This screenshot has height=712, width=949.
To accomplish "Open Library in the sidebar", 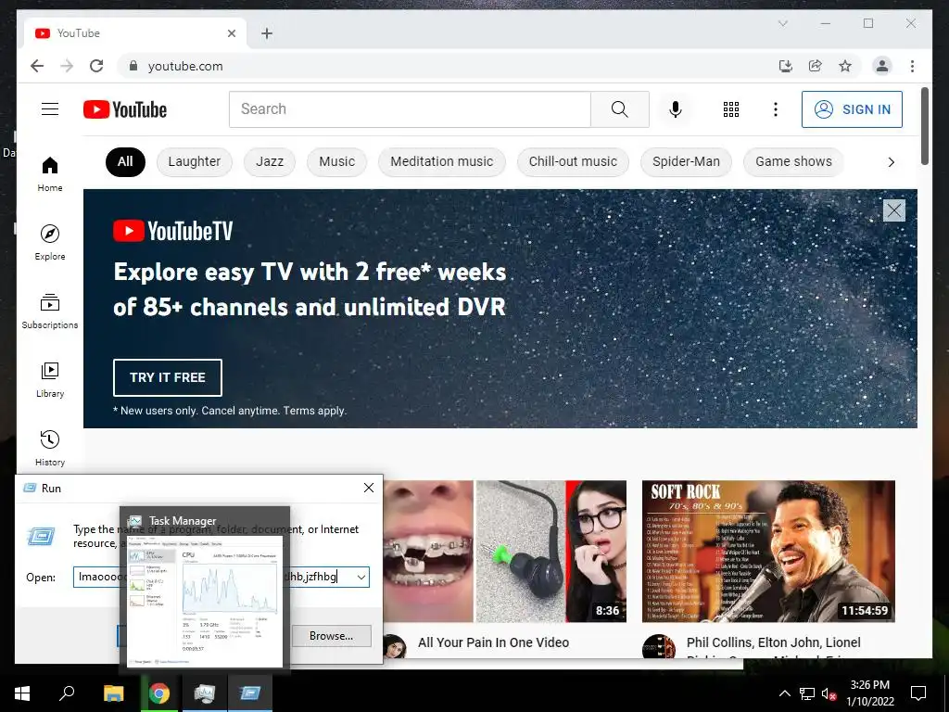I will [x=50, y=379].
